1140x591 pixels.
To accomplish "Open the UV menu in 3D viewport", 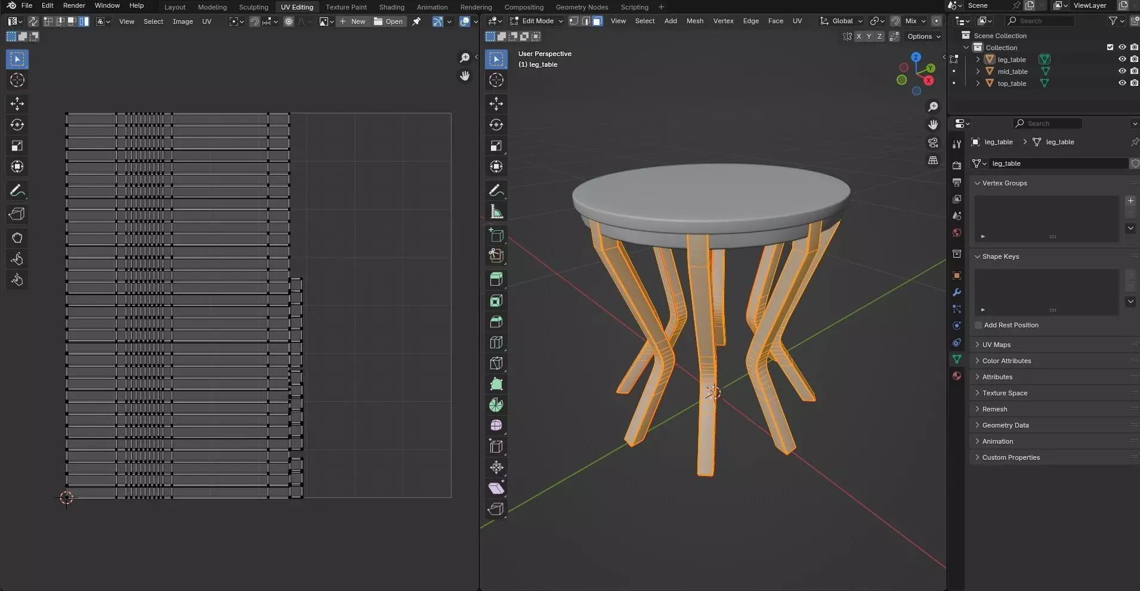I will 797,21.
